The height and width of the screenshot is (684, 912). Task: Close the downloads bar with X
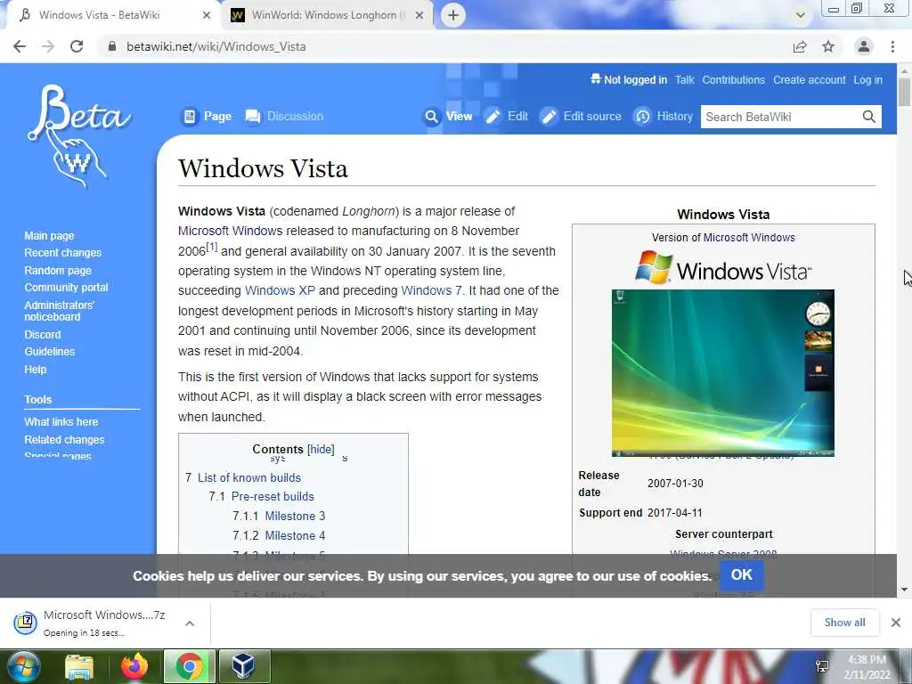click(x=896, y=623)
